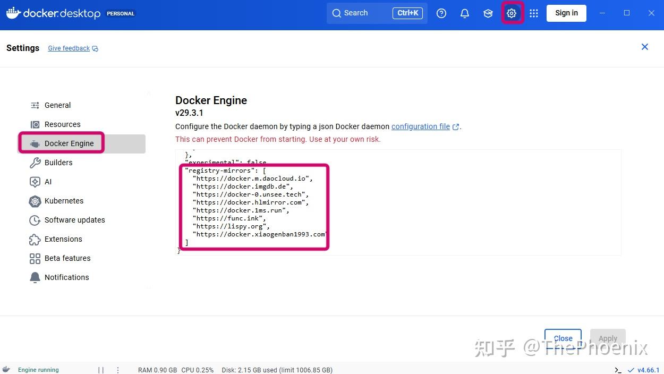This screenshot has height=374, width=664.
Task: Click the "https://docker.xiaogenban1993.com" mirror line
Action: (x=260, y=234)
